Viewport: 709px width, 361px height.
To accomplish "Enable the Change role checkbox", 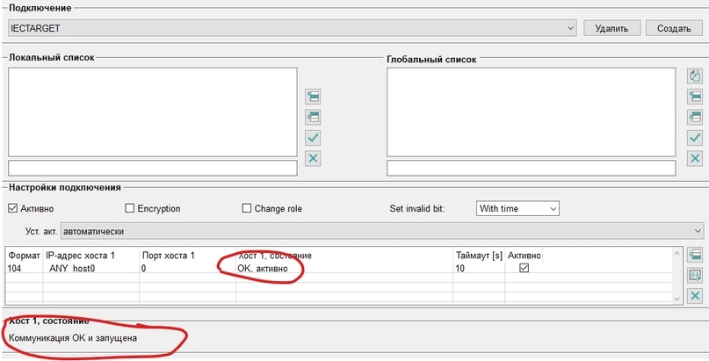I will [246, 208].
